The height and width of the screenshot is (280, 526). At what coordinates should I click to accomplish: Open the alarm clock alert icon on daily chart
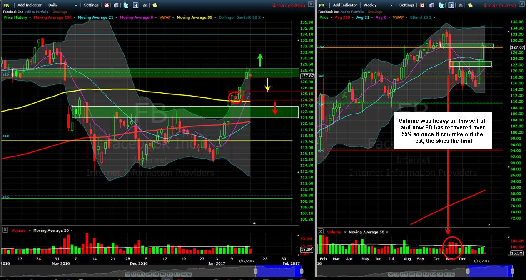point(107,5)
